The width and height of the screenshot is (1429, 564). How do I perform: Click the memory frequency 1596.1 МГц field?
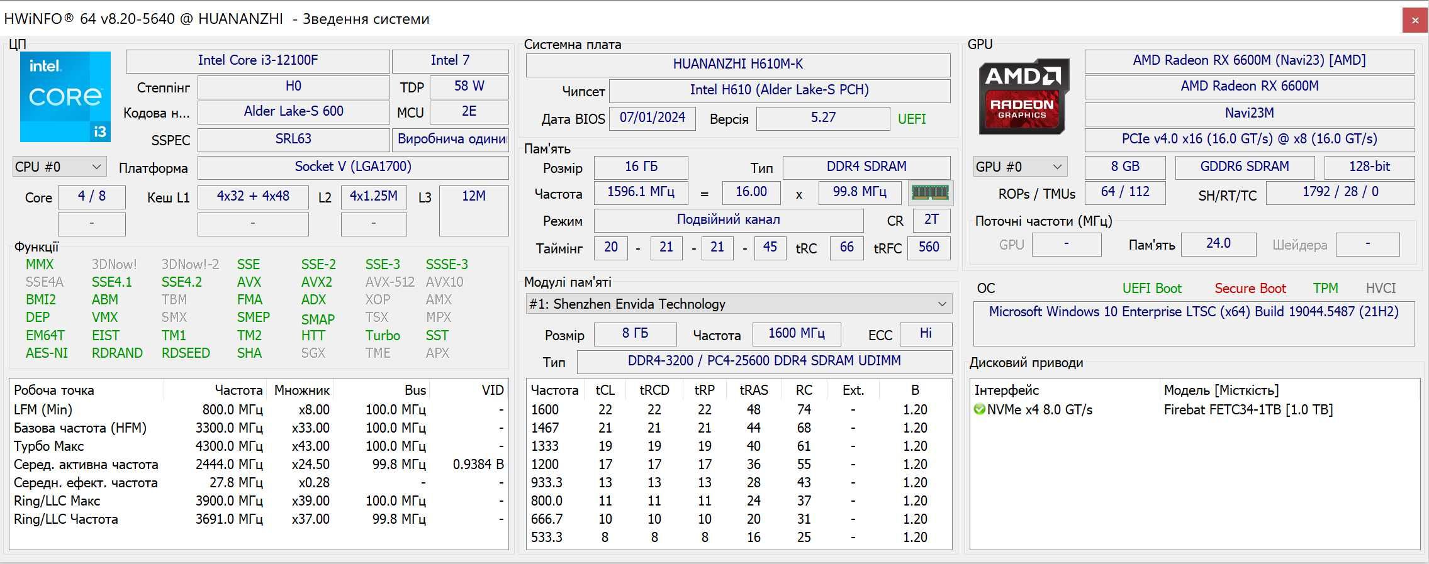pyautogui.click(x=641, y=192)
